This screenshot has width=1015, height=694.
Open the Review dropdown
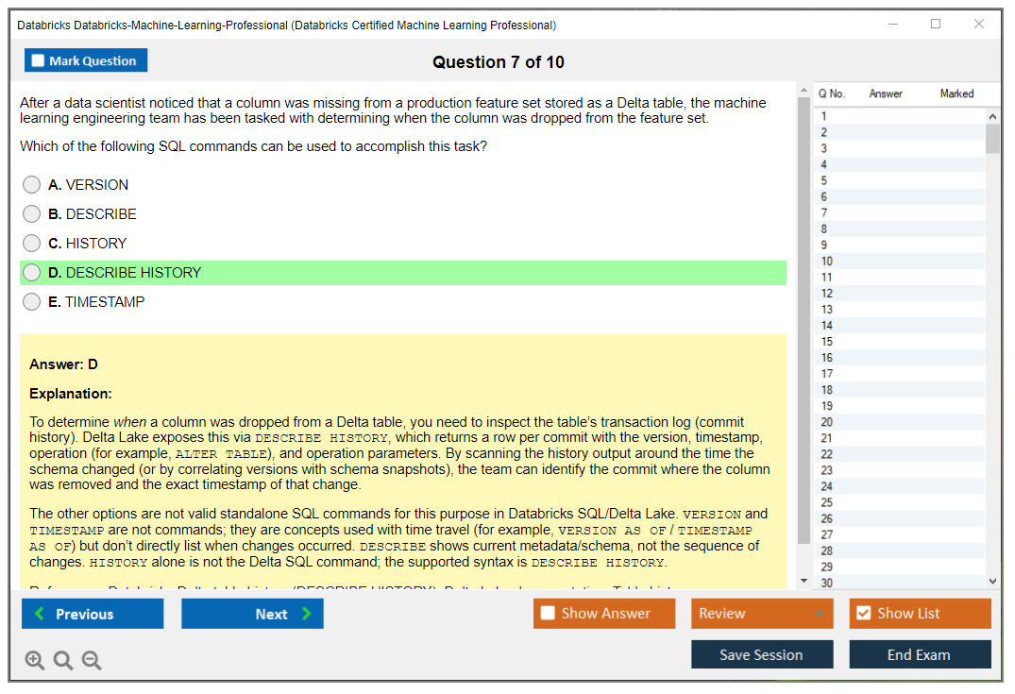(762, 614)
